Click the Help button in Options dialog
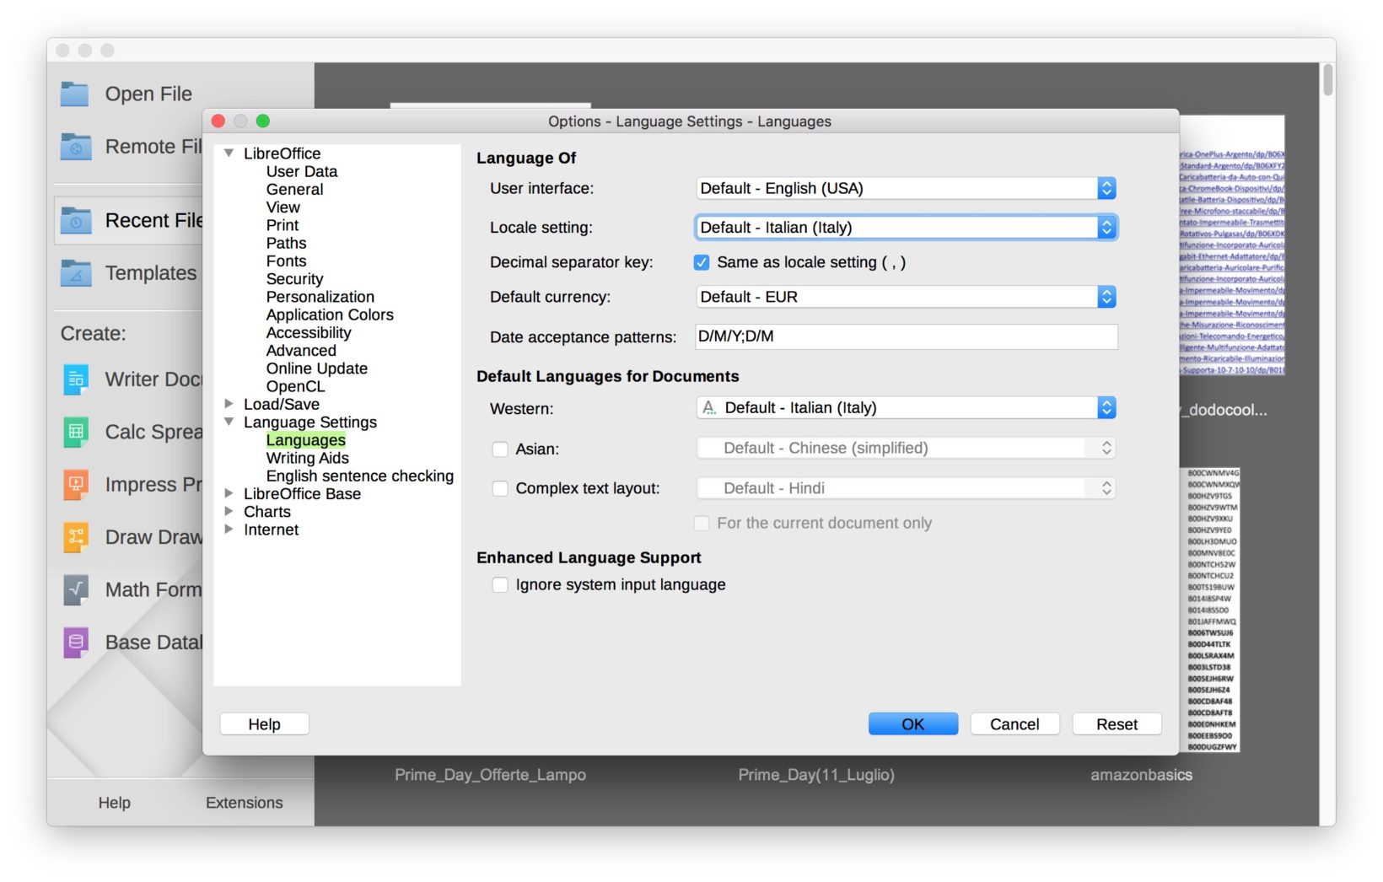 point(264,724)
